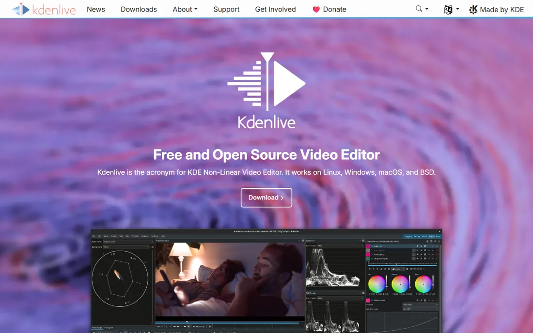Open the search magnifier dropdown
The height and width of the screenshot is (333, 533).
pos(422,9)
